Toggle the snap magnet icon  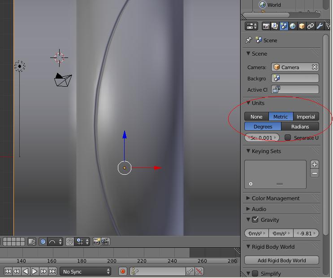tap(69, 242)
